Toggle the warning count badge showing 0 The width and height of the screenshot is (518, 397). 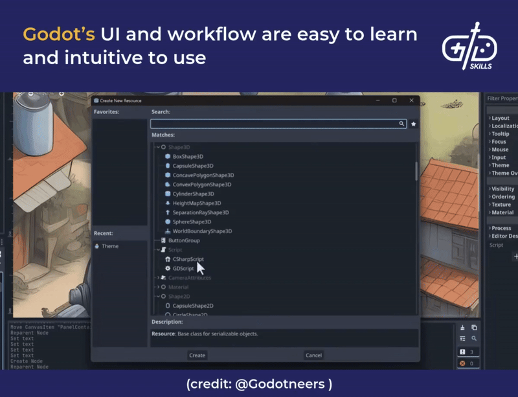coord(467,362)
